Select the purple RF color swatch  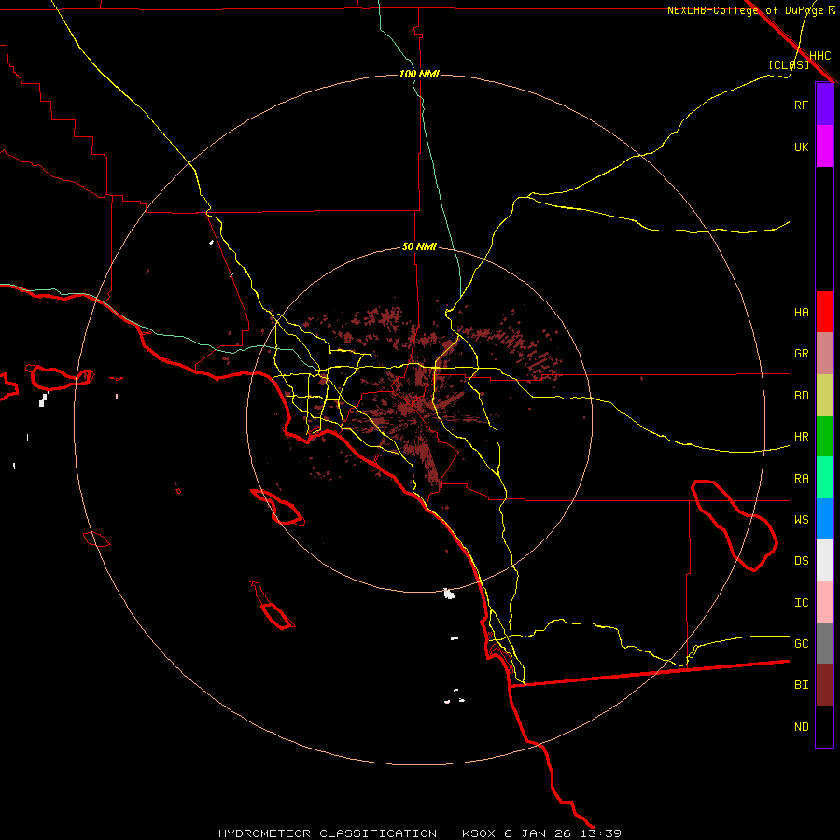pyautogui.click(x=824, y=105)
